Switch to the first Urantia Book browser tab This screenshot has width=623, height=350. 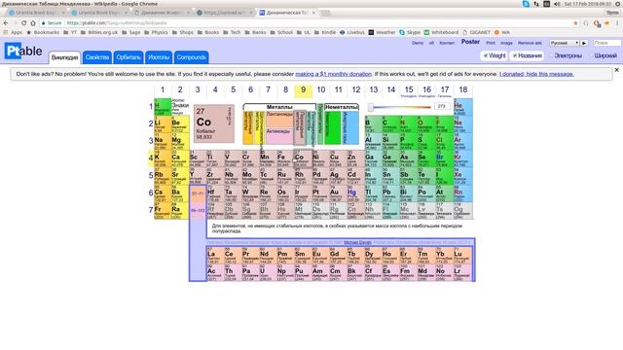tap(36, 13)
